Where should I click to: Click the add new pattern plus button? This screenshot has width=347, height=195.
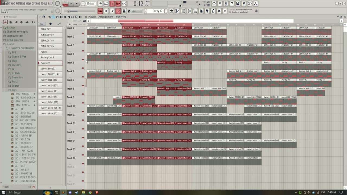[x=165, y=11]
